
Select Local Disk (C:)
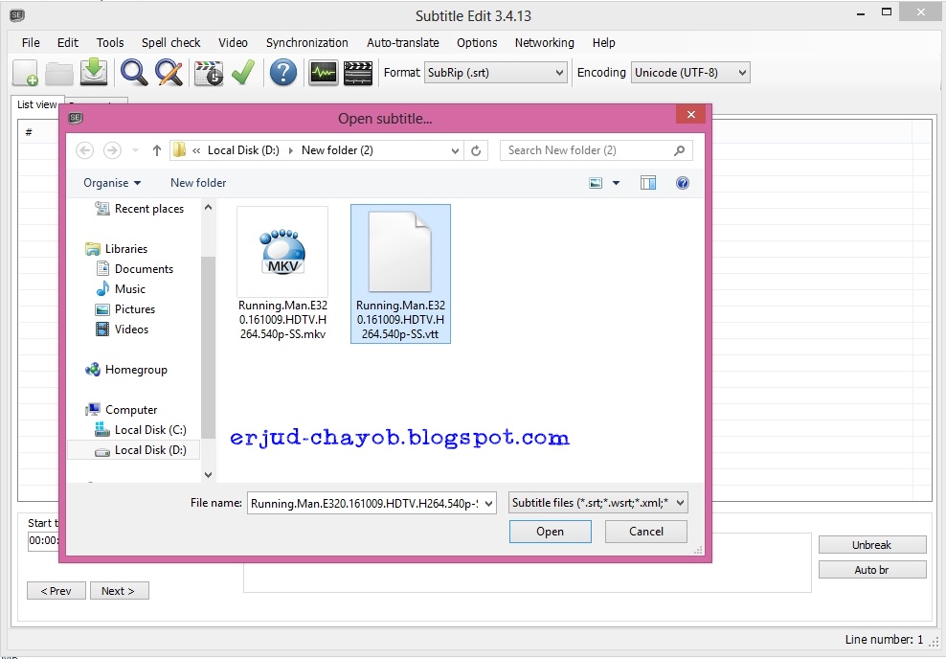(x=141, y=430)
